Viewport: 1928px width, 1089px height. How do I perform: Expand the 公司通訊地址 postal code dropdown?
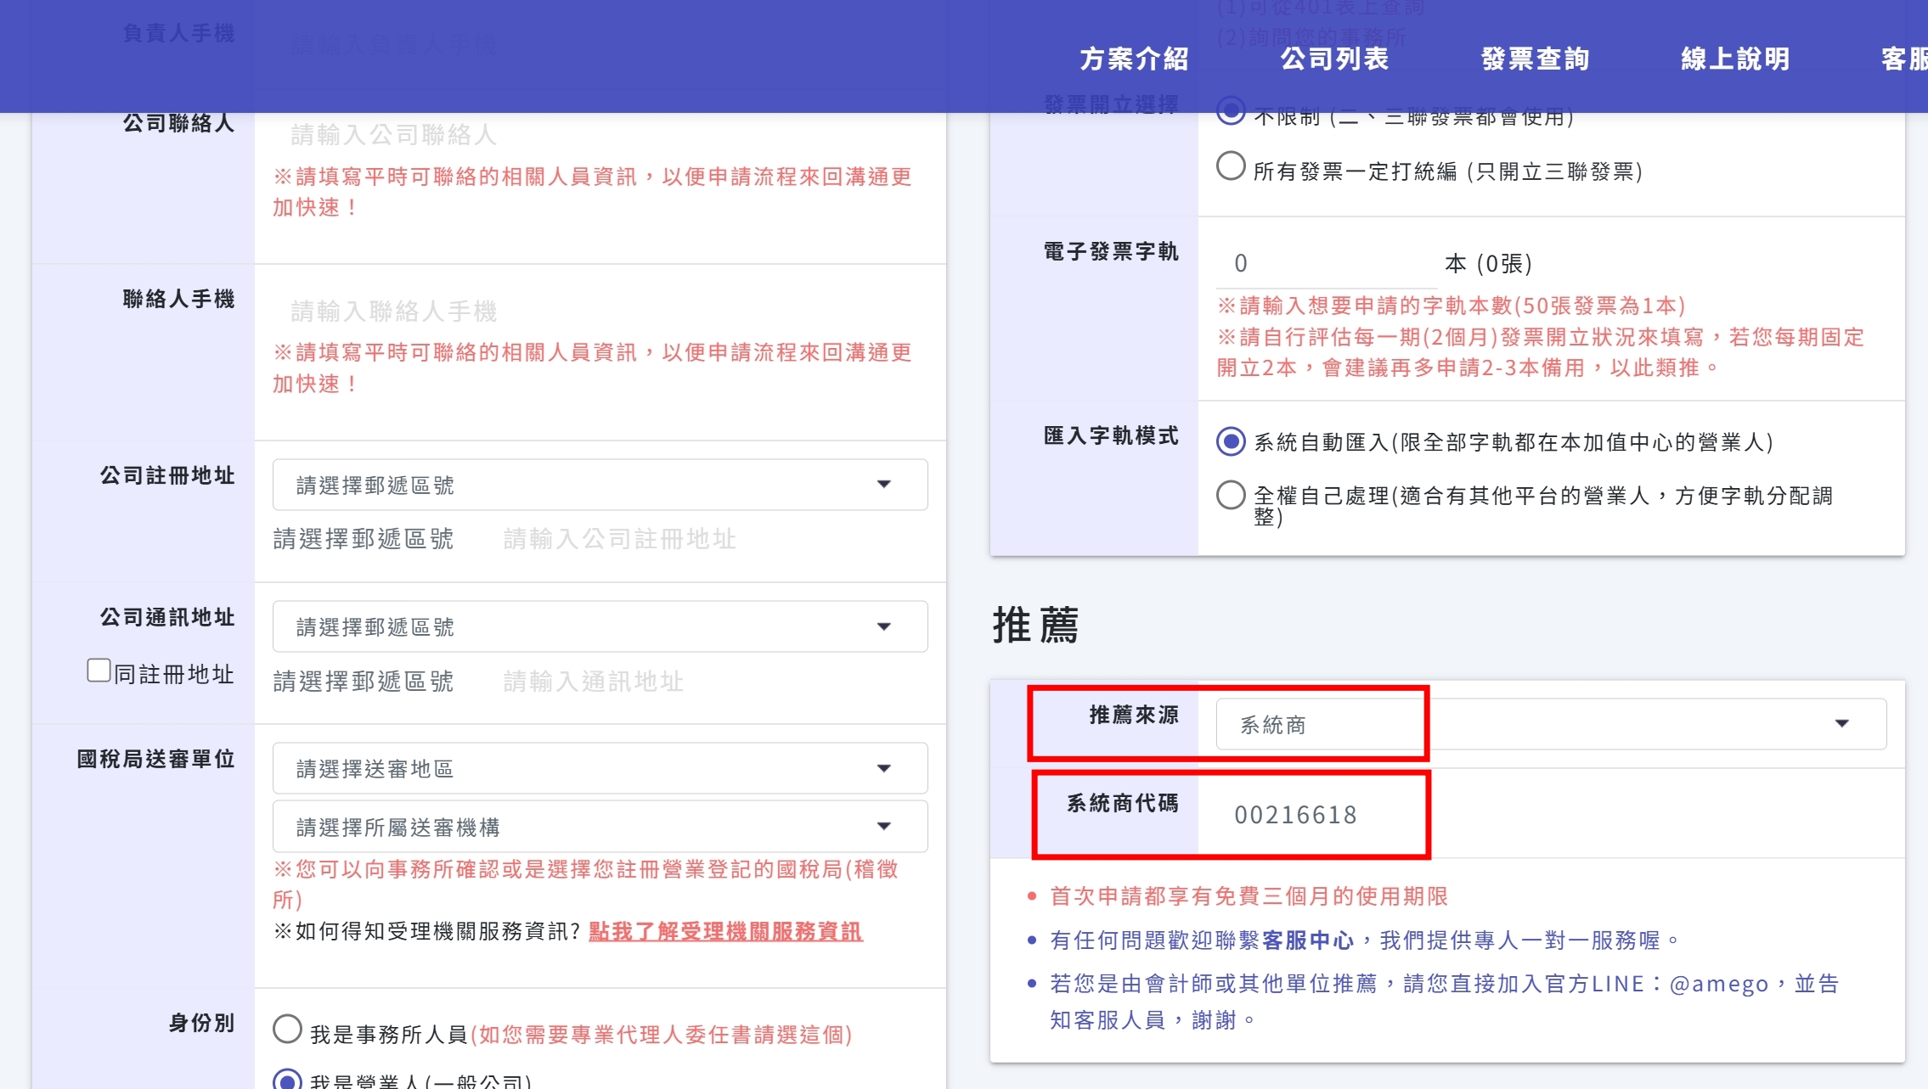click(599, 626)
